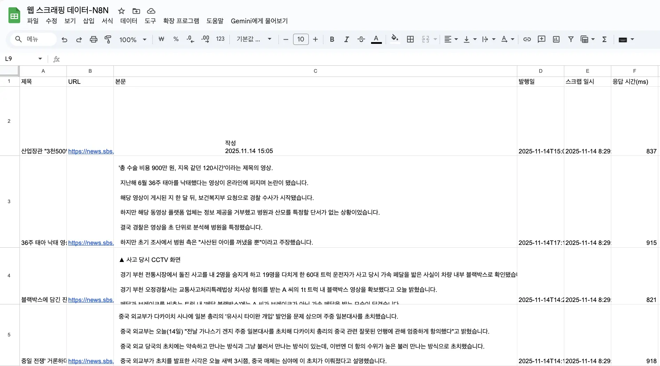Click the Gemini에게 물어보기 option
660x366 pixels.
(259, 21)
